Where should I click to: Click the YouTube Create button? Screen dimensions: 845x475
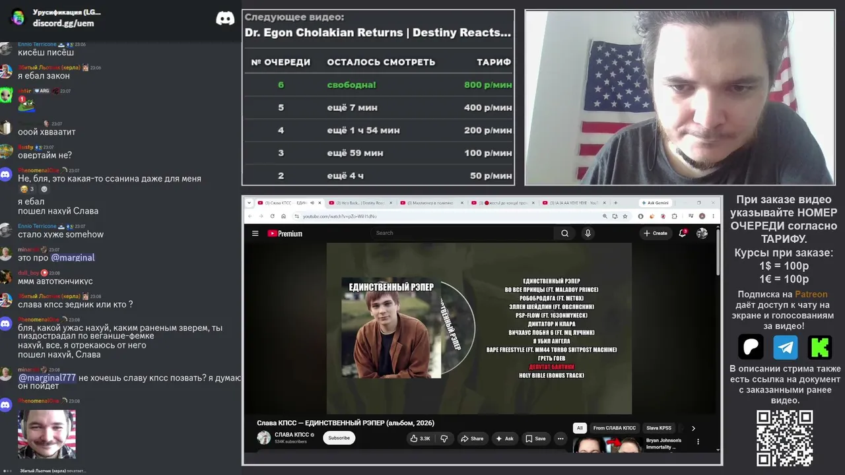656,233
